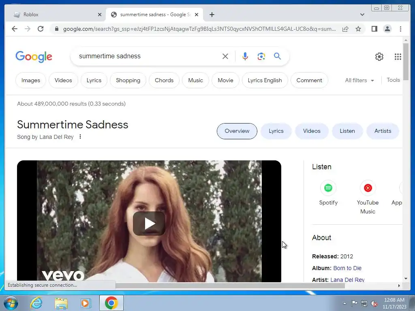Select the Chords filter chip
This screenshot has width=415, height=311.
tap(164, 81)
